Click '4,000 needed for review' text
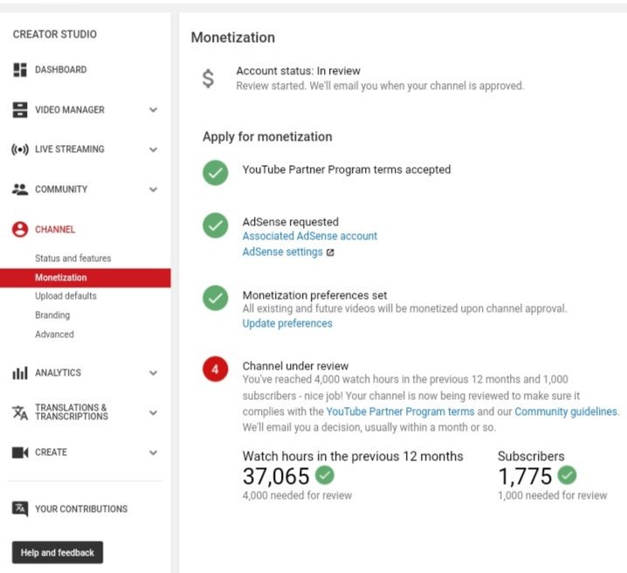 [297, 495]
